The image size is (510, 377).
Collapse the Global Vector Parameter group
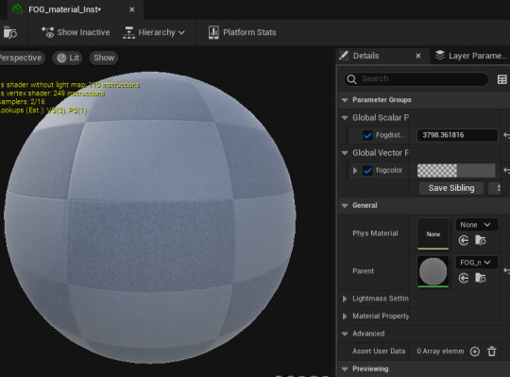tap(345, 153)
